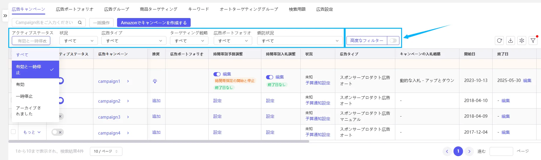Toggle campaign1 時間帯別予算調整 switch
The image size is (541, 160).
pos(217,74)
